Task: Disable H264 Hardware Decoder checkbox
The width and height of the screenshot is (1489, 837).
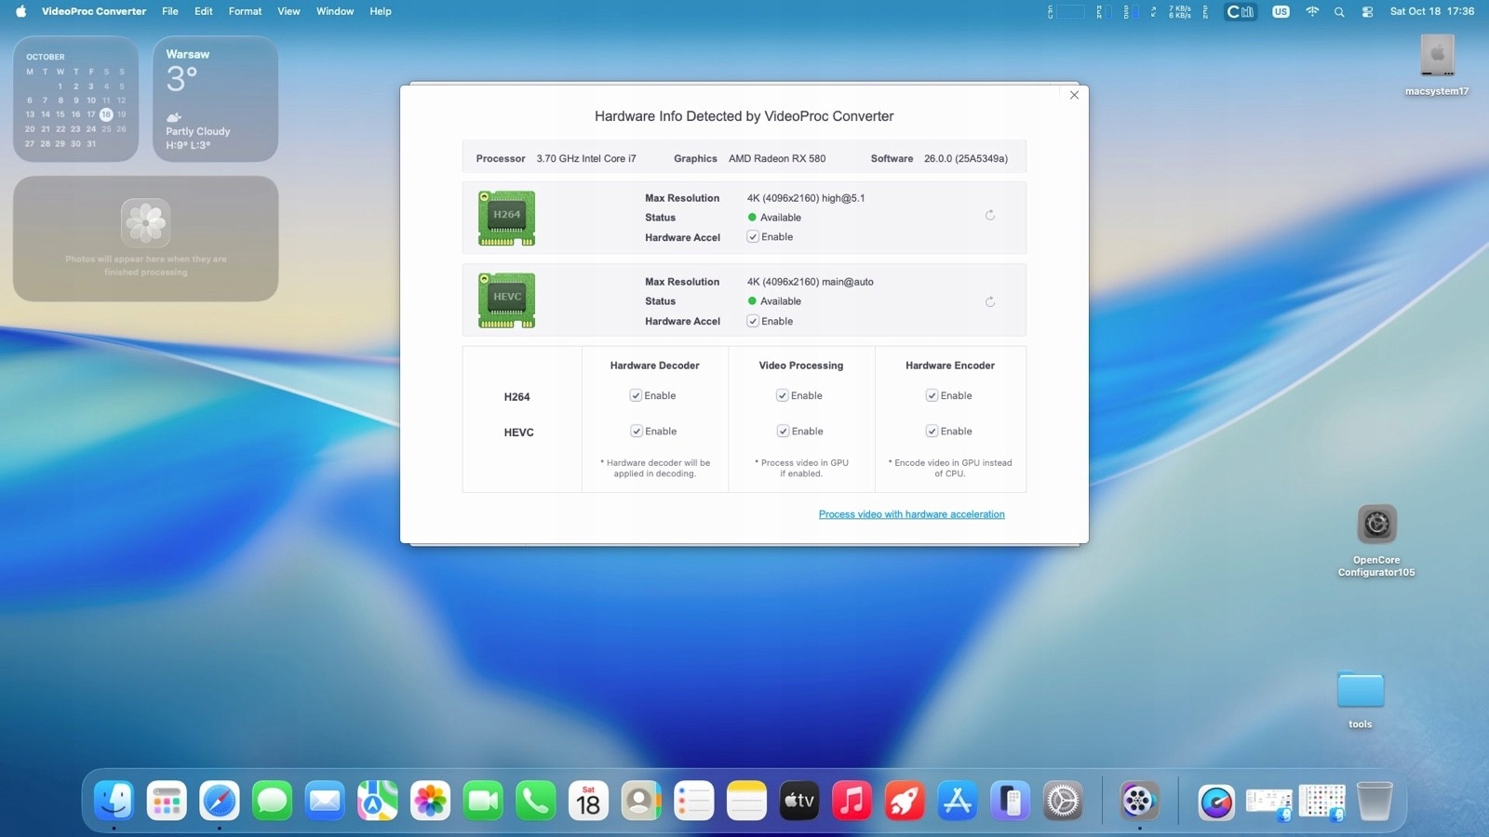Action: (x=636, y=395)
